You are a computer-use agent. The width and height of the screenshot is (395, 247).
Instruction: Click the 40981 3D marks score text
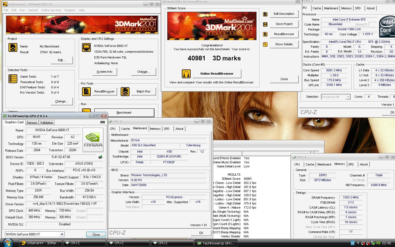pos(214,58)
